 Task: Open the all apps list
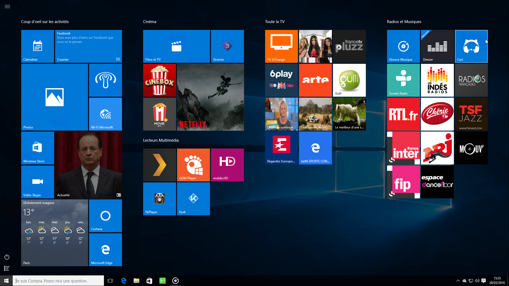coord(7,268)
